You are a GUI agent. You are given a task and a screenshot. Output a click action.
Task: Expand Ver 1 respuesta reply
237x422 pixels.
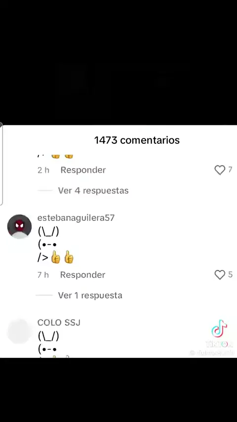[x=90, y=295]
